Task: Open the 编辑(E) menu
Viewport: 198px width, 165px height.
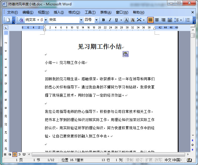Action: click(x=28, y=12)
